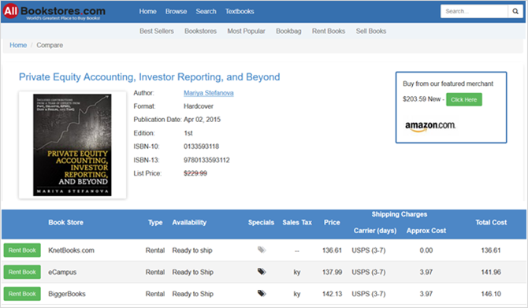
Task: Click the Home breadcrumb link
Action: click(18, 45)
